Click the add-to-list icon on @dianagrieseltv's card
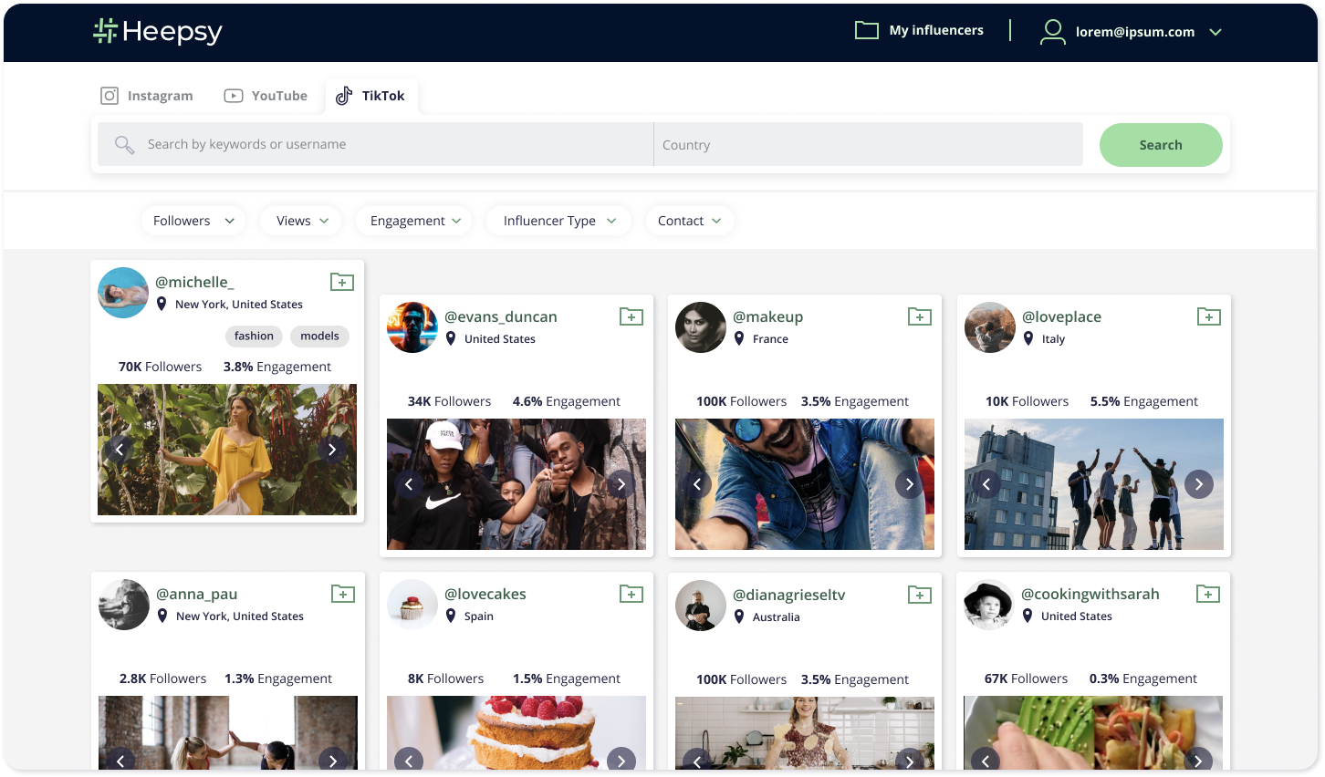The height and width of the screenshot is (777, 1325). click(920, 594)
